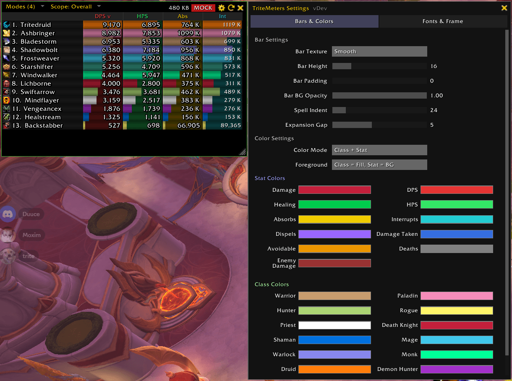Sort by the HPS column header
This screenshot has height=381, width=512.
(x=143, y=16)
